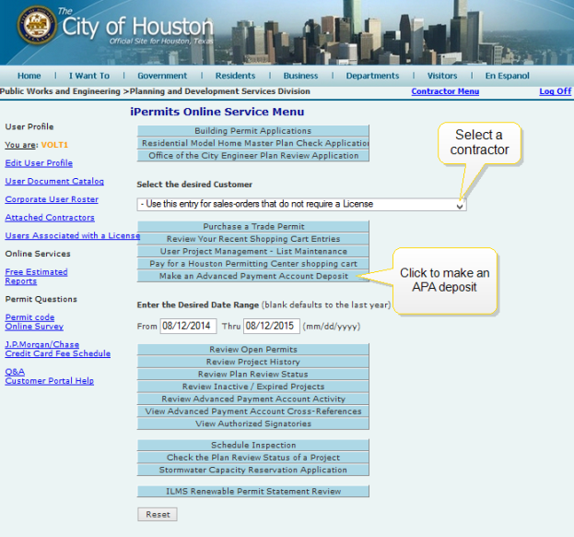Open the I Want To menu
The image size is (574, 537).
coord(89,76)
